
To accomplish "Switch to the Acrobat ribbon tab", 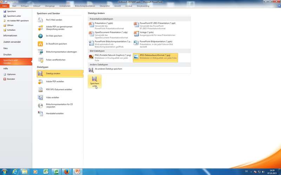I will pos(129,6).
